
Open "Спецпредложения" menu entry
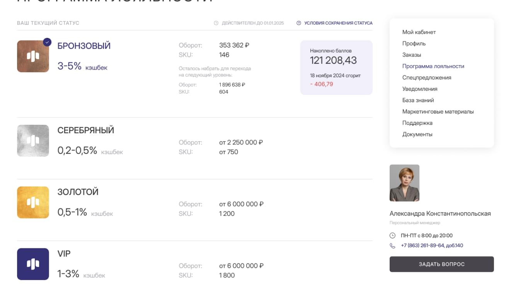pyautogui.click(x=427, y=78)
